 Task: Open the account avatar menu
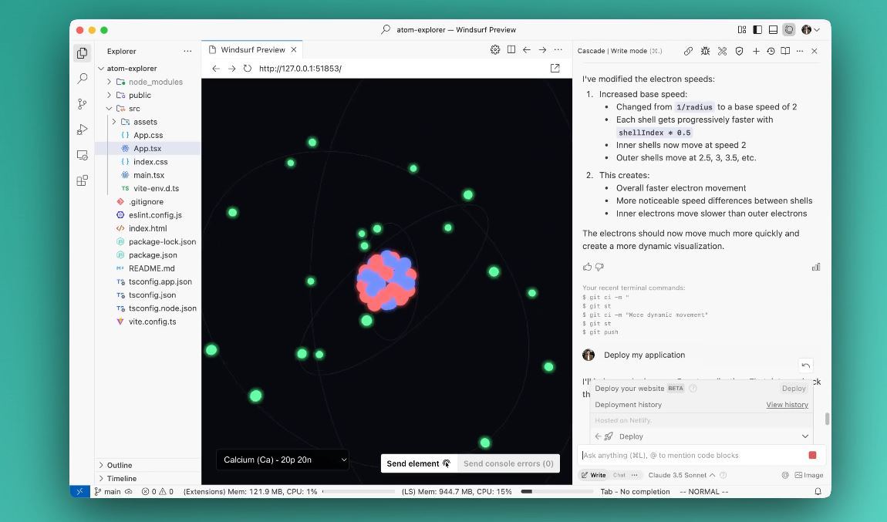tap(810, 29)
